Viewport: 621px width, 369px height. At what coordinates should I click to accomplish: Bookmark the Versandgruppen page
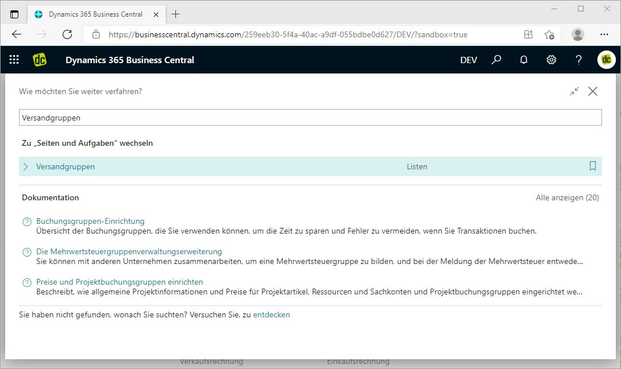tap(592, 166)
